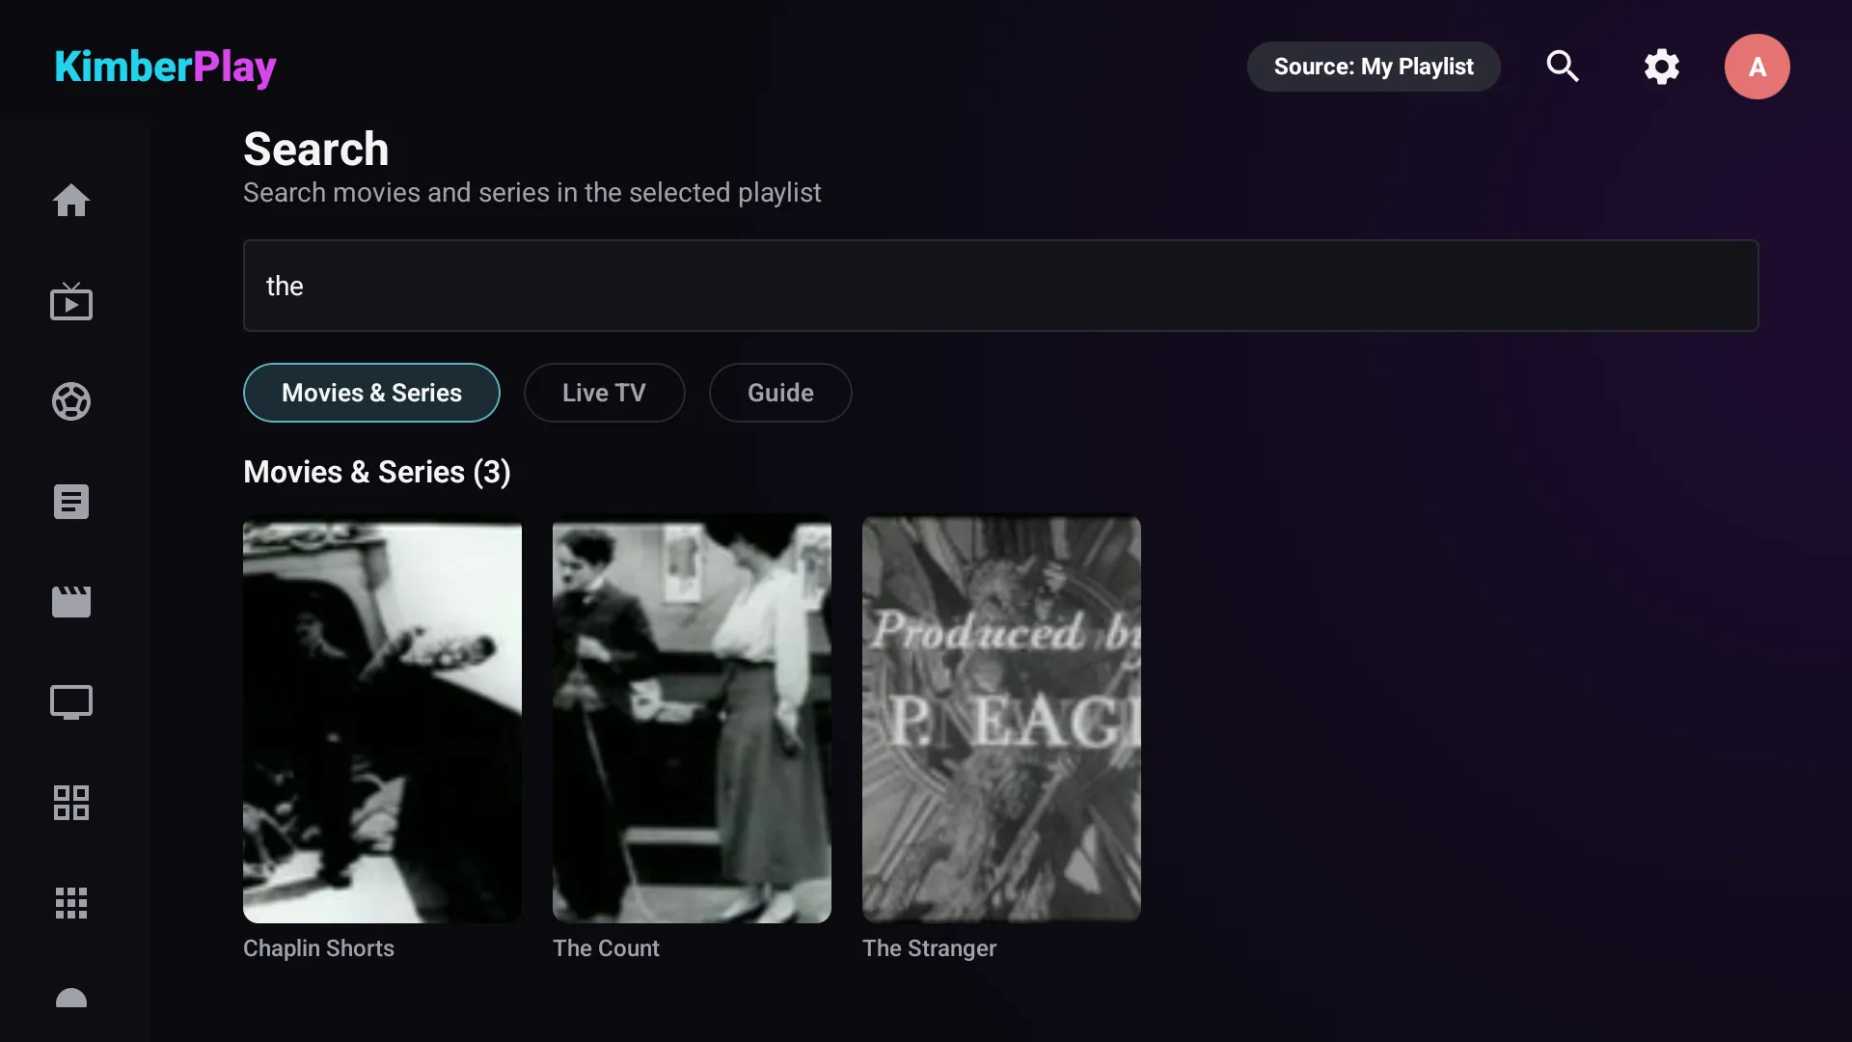Open the four-square categories sidebar icon

(71, 803)
